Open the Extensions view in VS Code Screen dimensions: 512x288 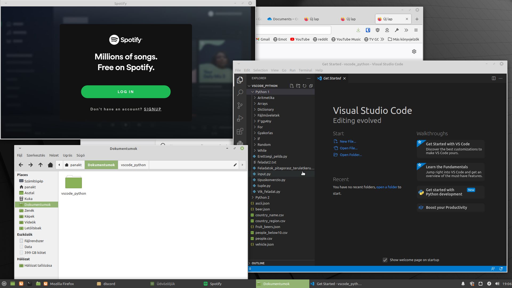(x=240, y=131)
